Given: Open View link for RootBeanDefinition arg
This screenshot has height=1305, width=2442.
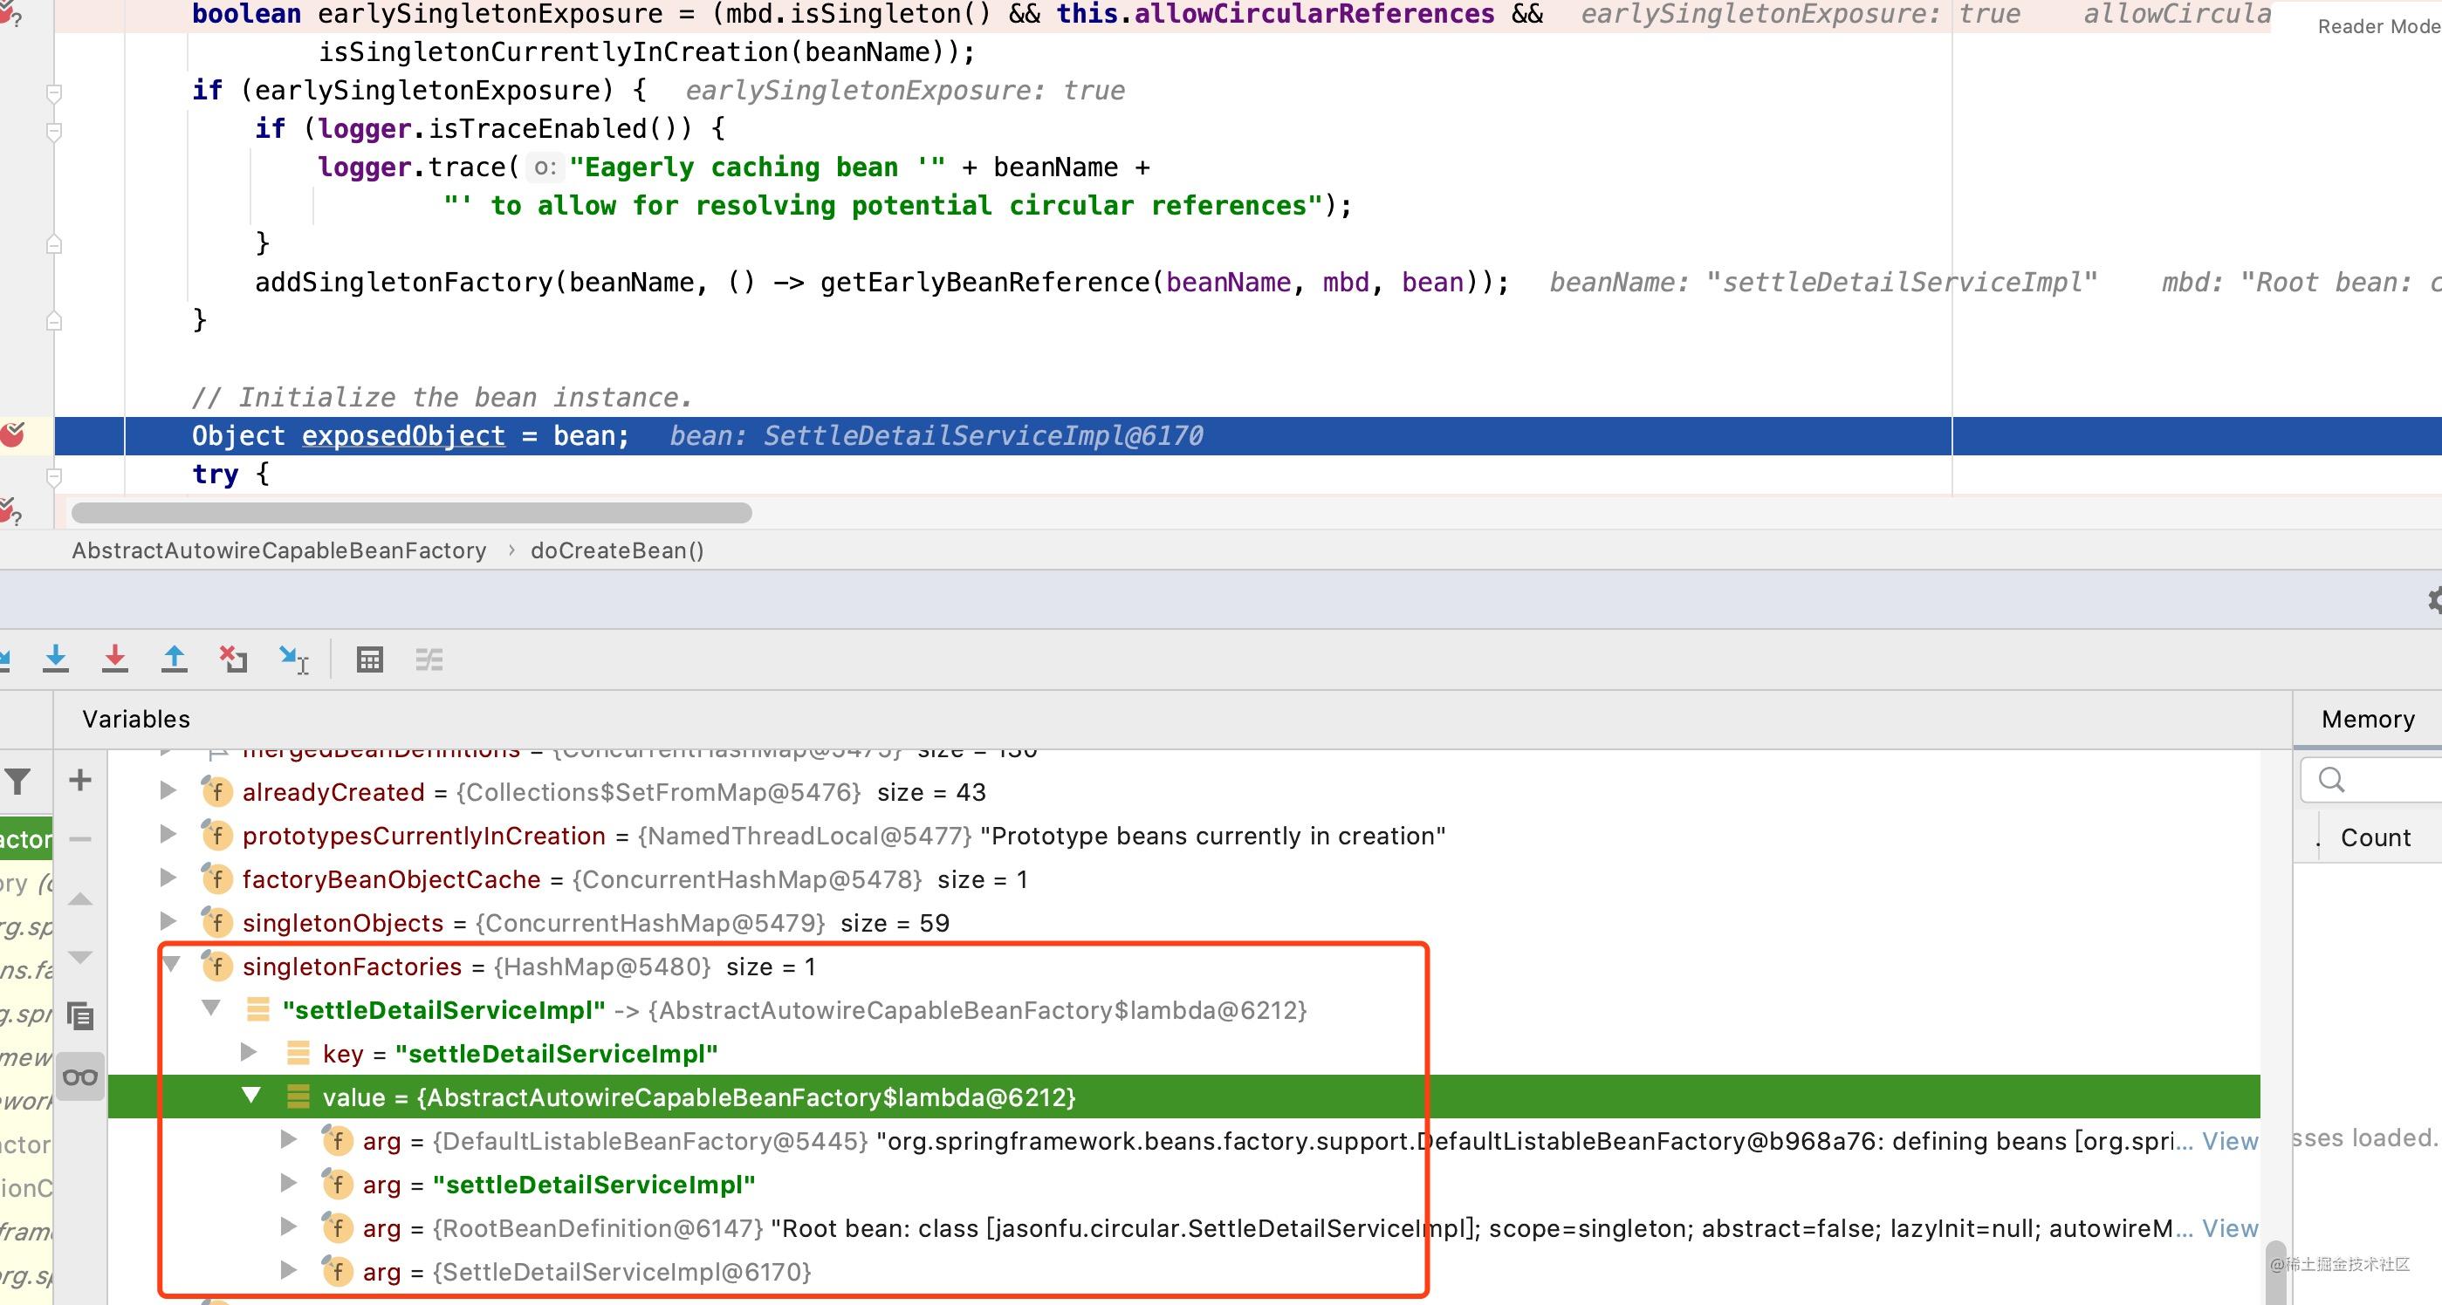Looking at the screenshot, I should point(2230,1228).
